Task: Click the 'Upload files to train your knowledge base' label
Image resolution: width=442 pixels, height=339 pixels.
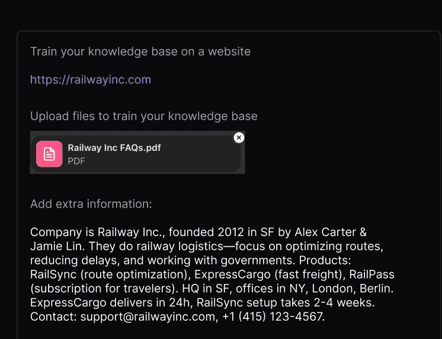Action: coord(144,116)
